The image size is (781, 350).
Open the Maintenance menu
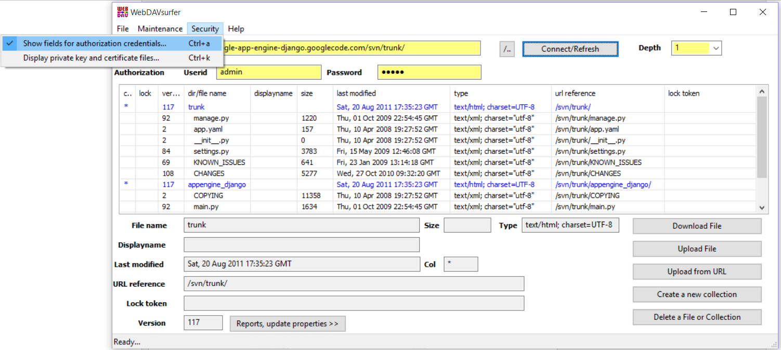click(x=160, y=29)
